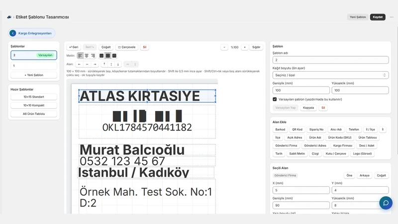This screenshot has height=224, width=398.
Task: Add an Açık Adres field
Action: pos(295,138)
